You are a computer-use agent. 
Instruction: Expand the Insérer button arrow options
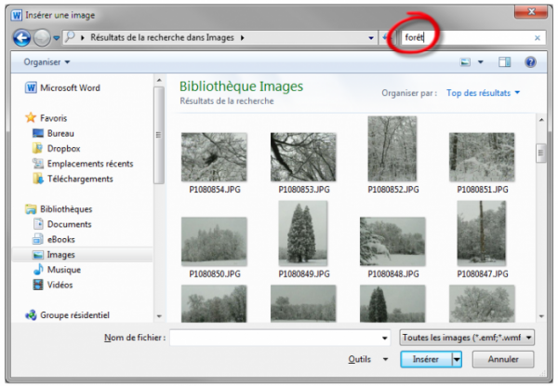pos(457,359)
